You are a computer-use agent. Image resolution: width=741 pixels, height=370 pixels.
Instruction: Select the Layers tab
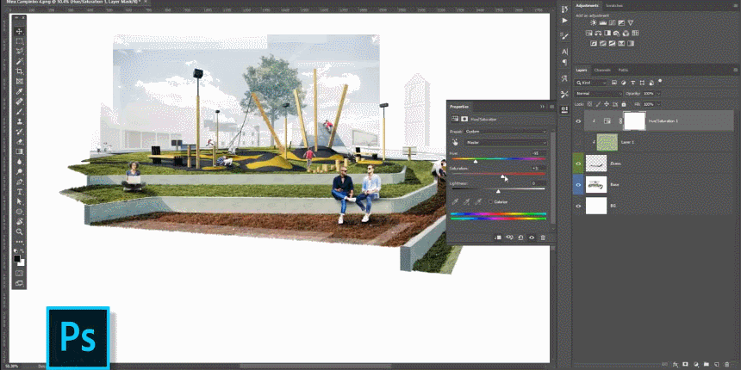tap(582, 70)
